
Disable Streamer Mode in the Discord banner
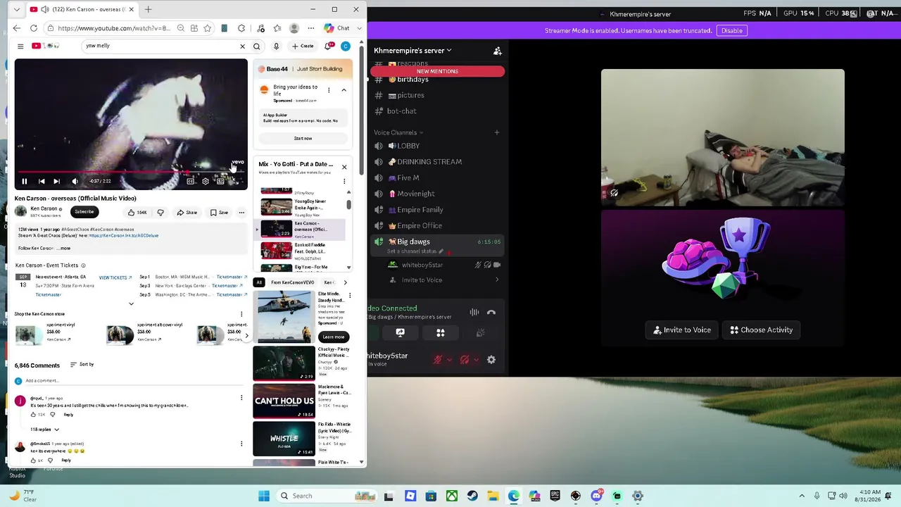click(x=732, y=31)
